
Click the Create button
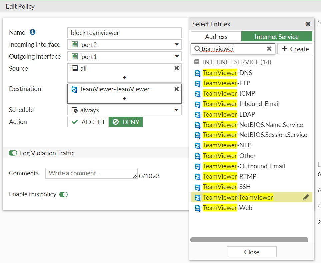[x=295, y=49]
